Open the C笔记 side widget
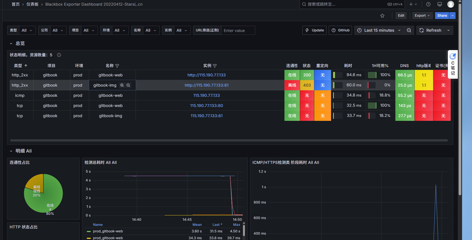The height and width of the screenshot is (240, 472). click(x=453, y=65)
